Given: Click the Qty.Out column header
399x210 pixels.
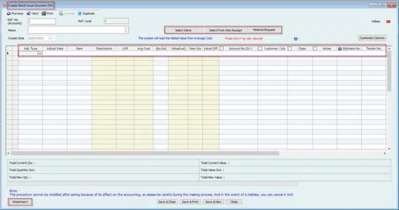Looking at the screenshot, I should pyautogui.click(x=161, y=49).
